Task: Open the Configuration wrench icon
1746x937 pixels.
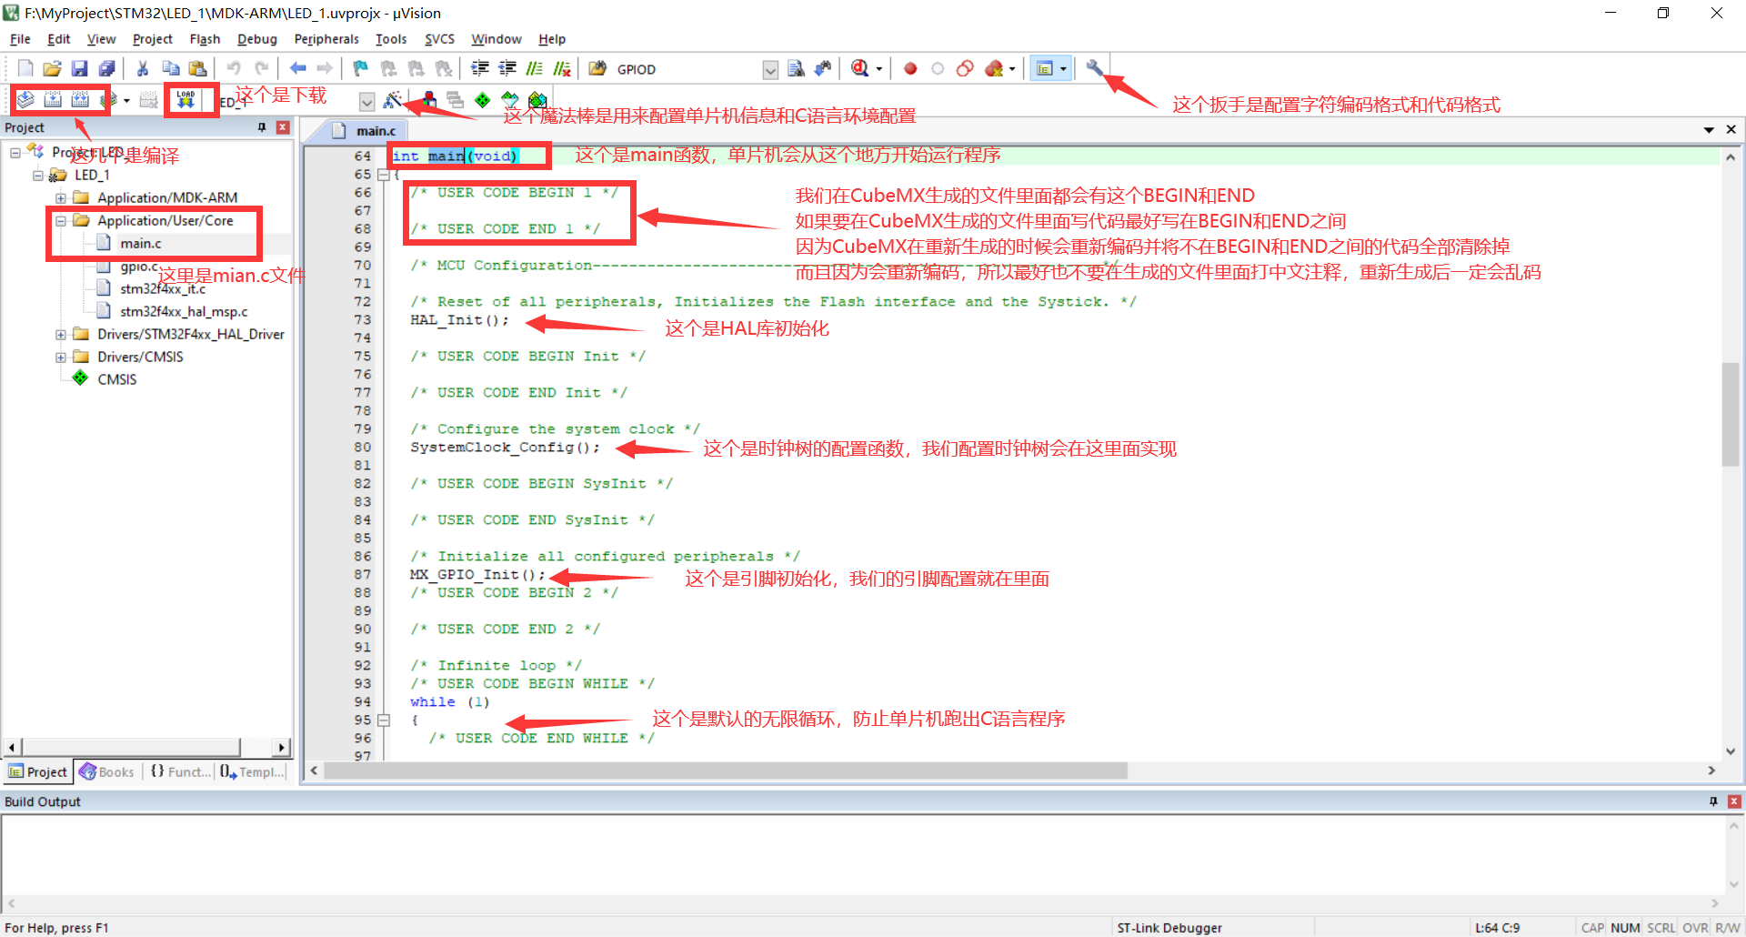Action: 1094,68
